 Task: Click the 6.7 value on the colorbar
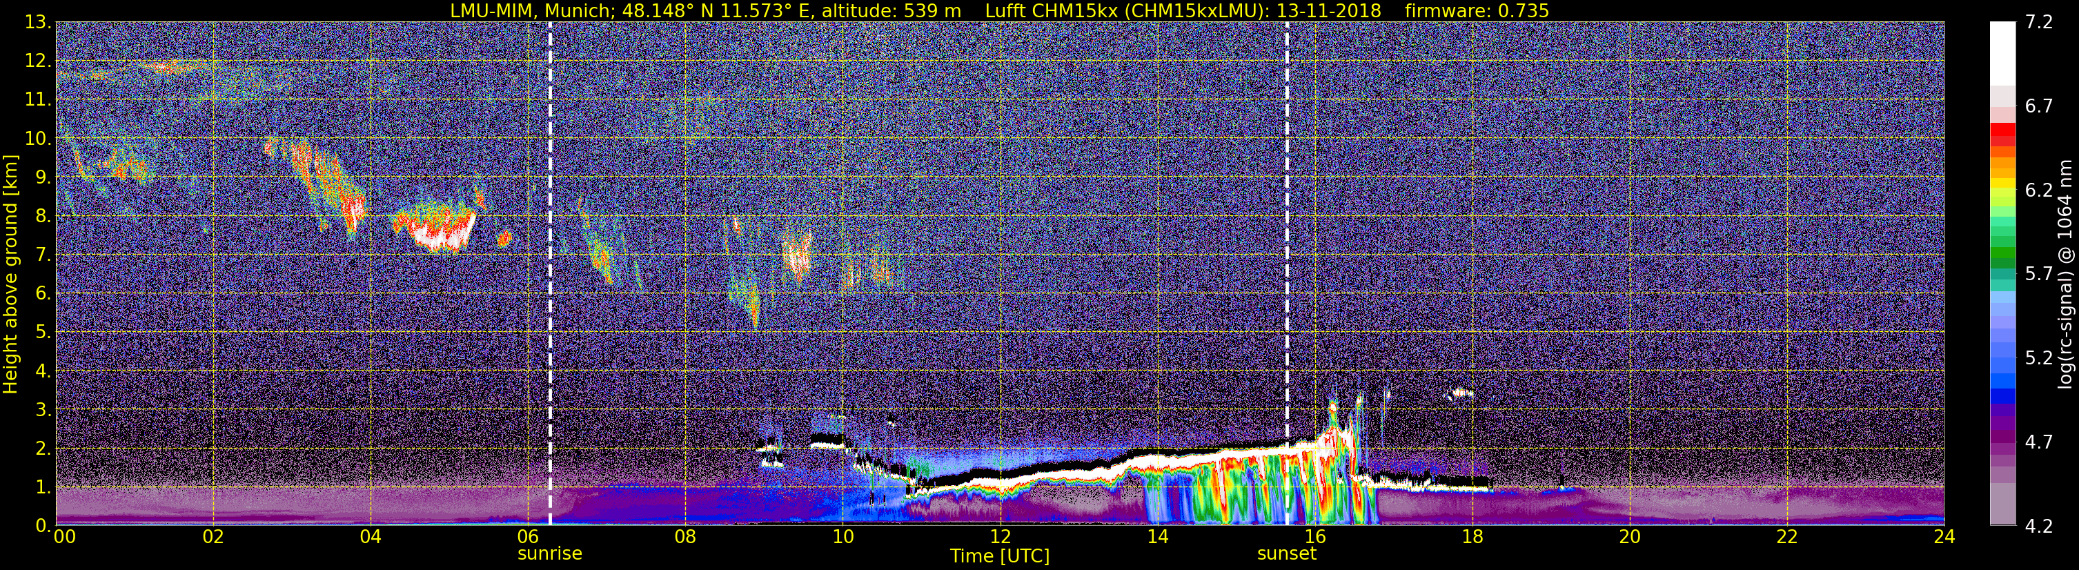[x=2039, y=106]
